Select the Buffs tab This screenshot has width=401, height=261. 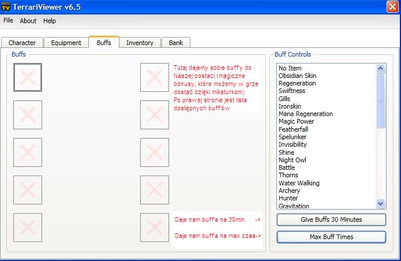pyautogui.click(x=104, y=42)
